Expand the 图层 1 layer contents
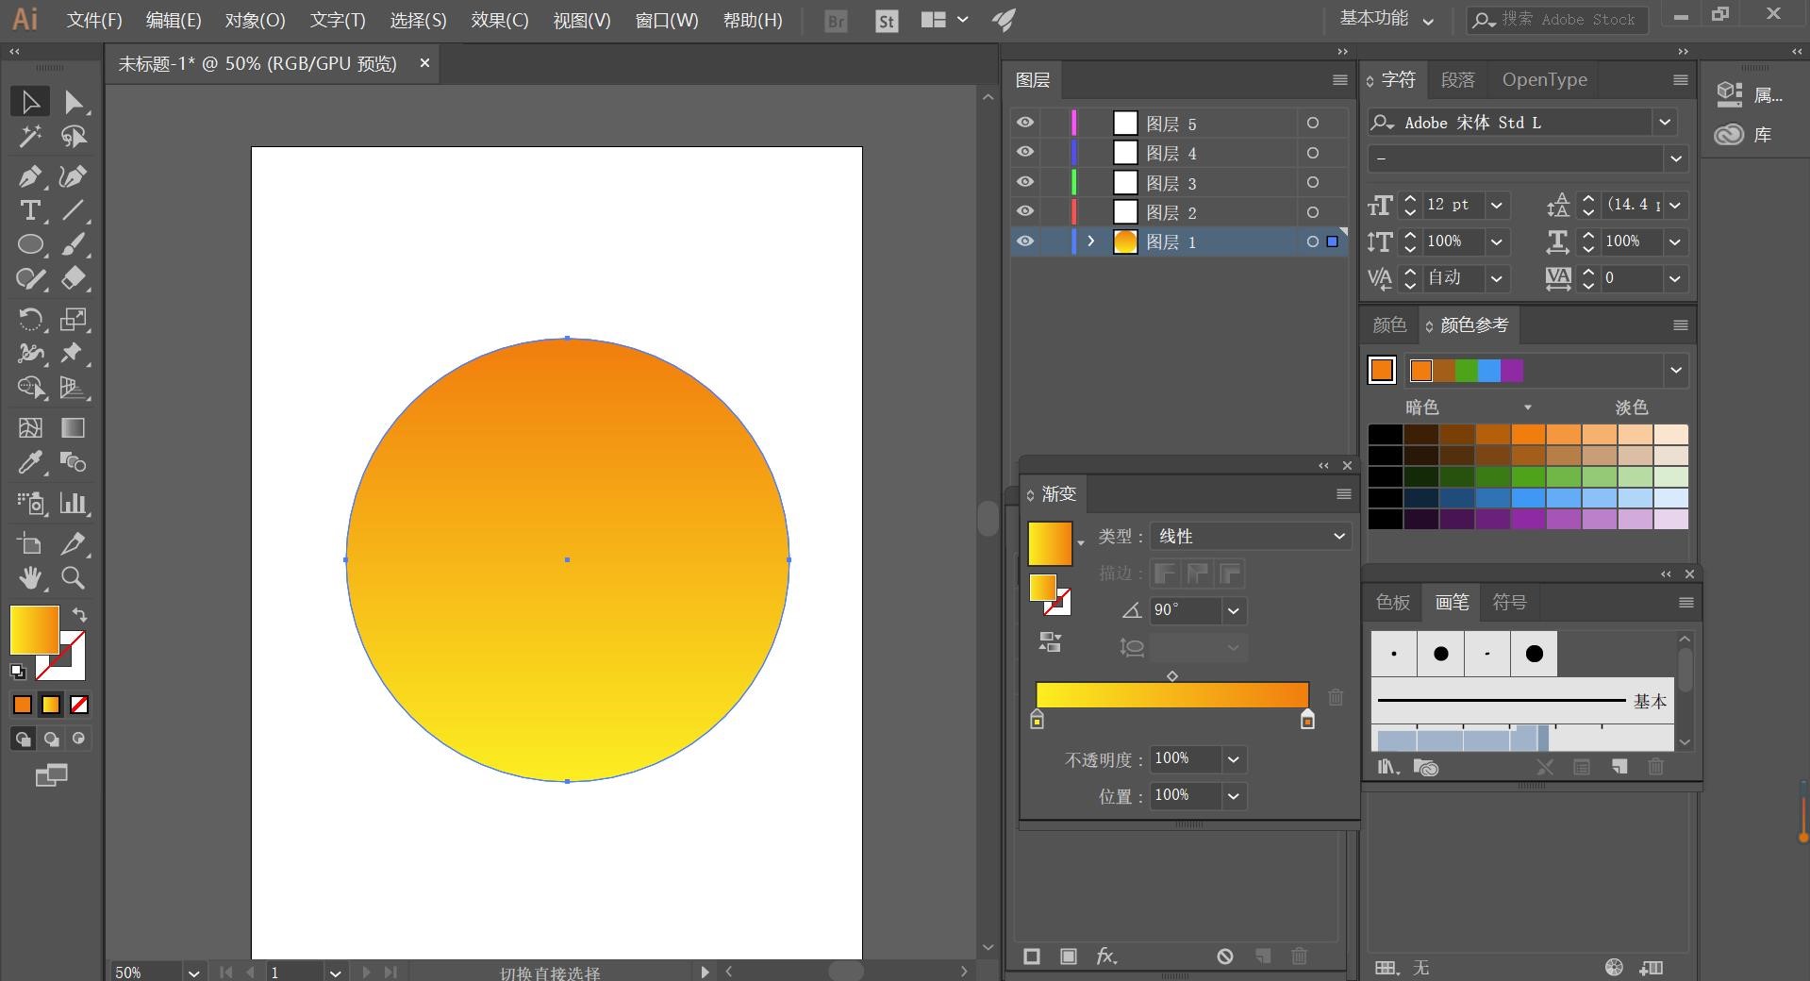 pyautogui.click(x=1091, y=241)
